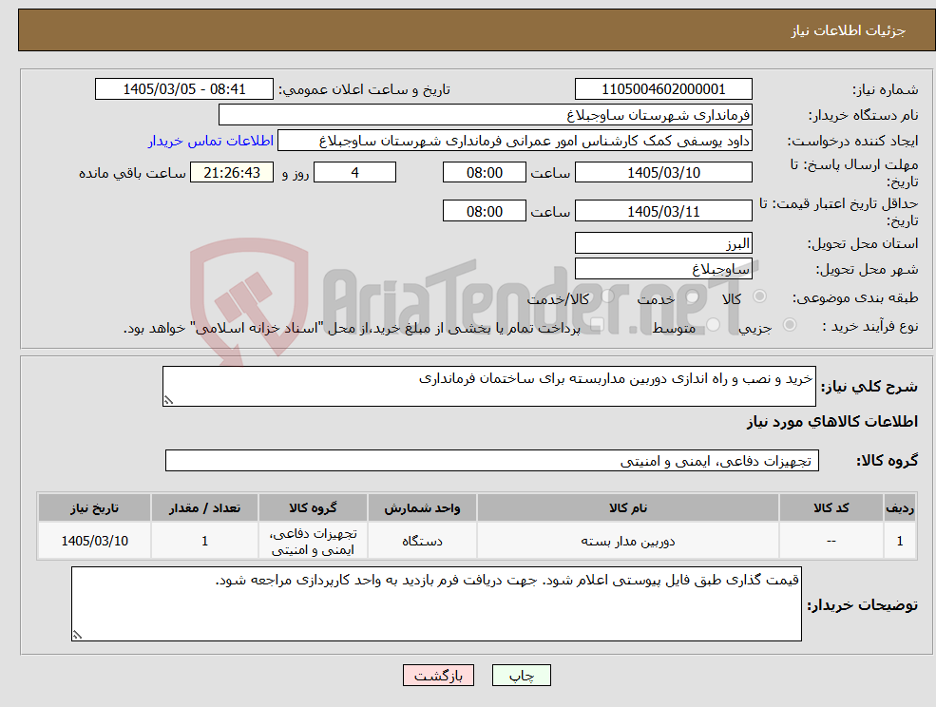Click the تعداد / مقدار column header
This screenshot has width=936, height=707.
click(204, 508)
